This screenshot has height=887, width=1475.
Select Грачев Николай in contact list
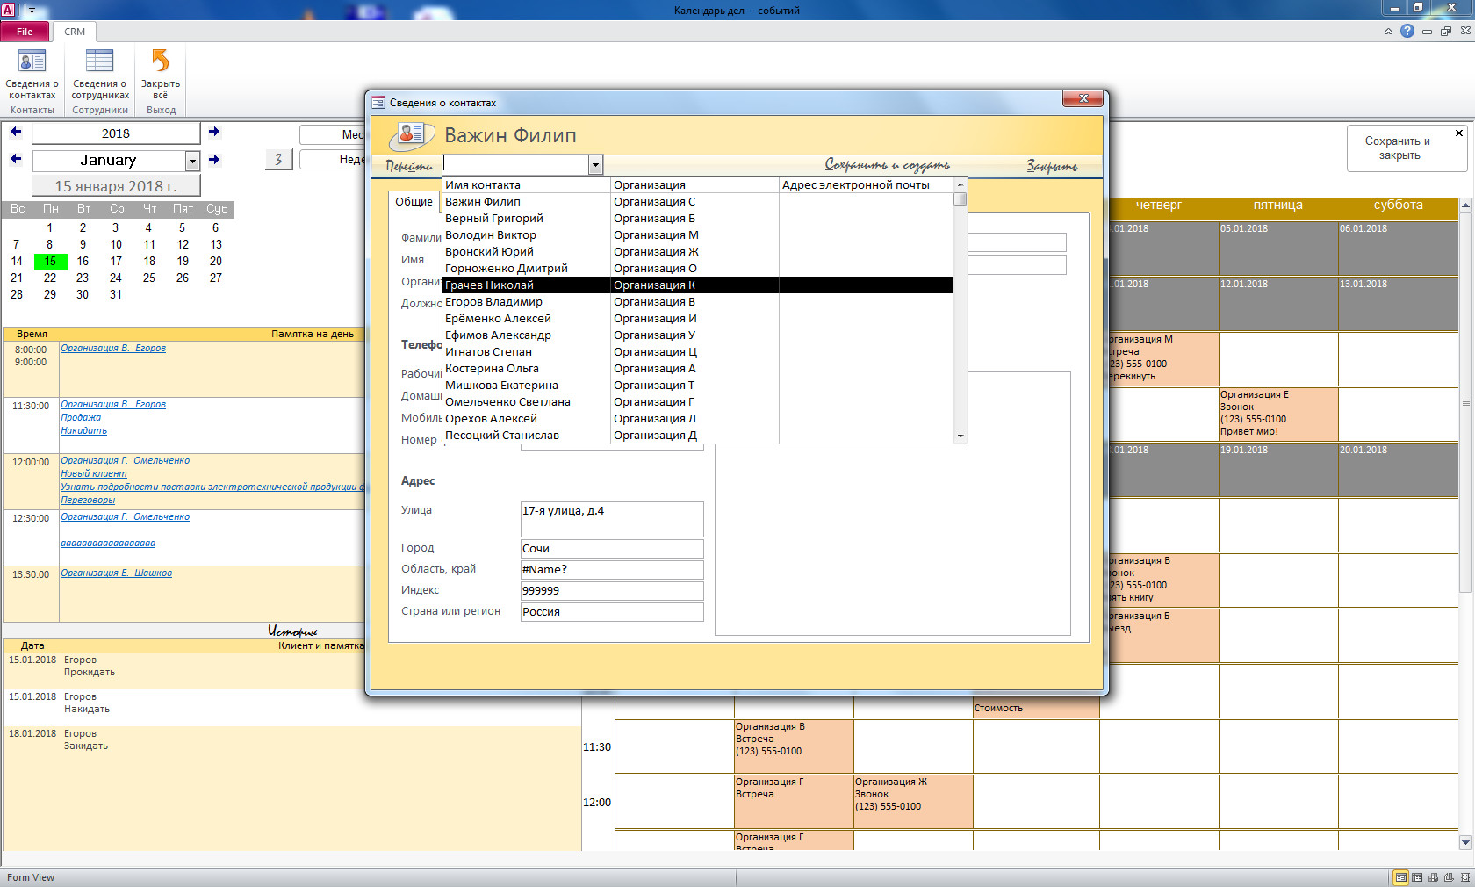[698, 285]
